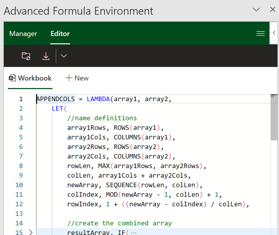Collapse the side panel with left chevron
Viewport: 279px width, 235px height.
274,33
